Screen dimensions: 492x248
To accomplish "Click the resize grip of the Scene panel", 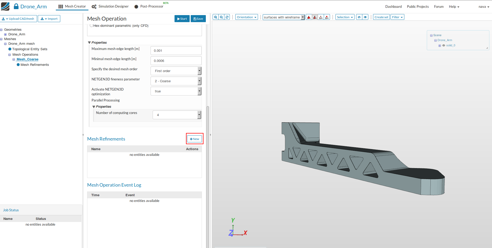I will (487, 48).
